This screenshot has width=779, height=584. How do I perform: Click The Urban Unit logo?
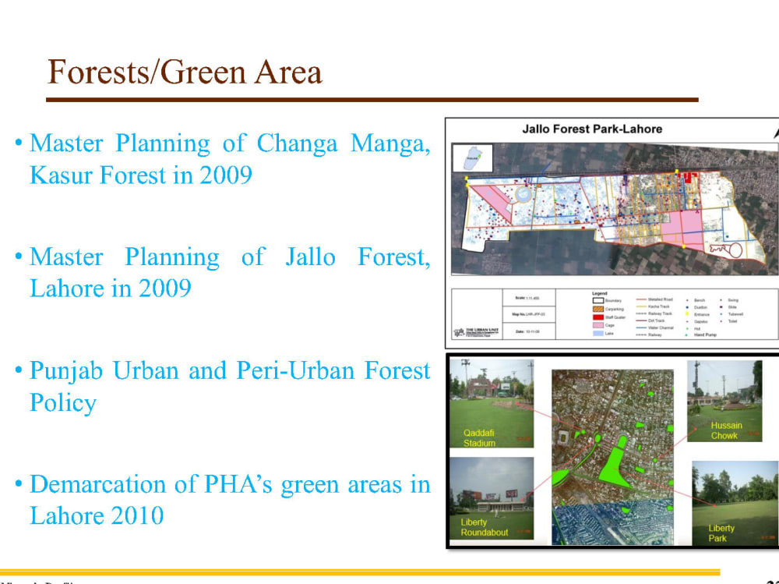[476, 332]
